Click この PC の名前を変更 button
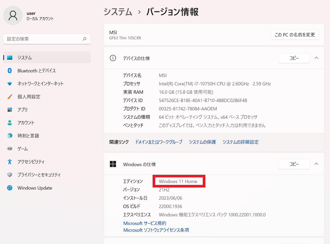 pos(295,35)
